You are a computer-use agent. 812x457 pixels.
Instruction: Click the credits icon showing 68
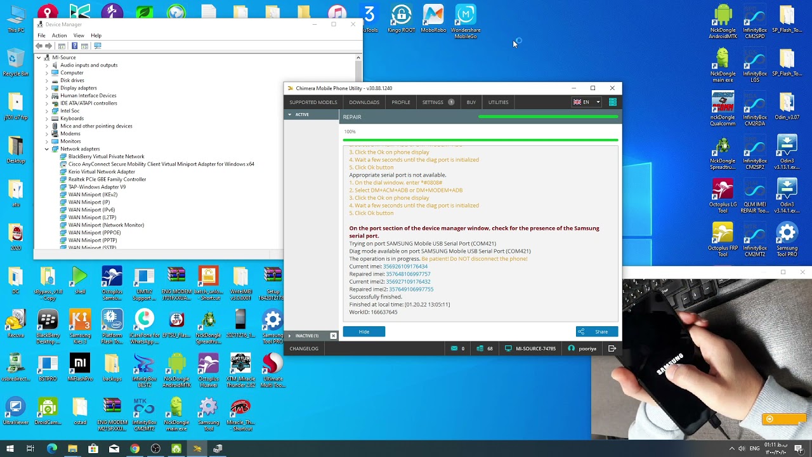coord(480,348)
